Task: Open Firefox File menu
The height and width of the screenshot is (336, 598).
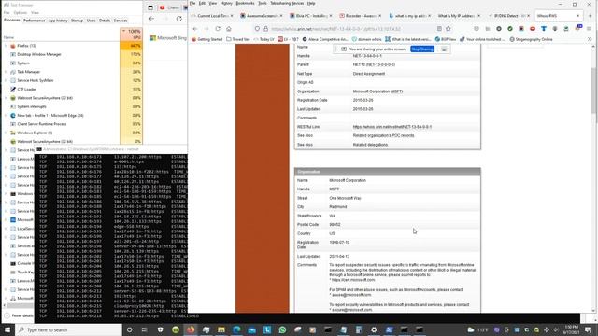Action: pyautogui.click(x=192, y=3)
